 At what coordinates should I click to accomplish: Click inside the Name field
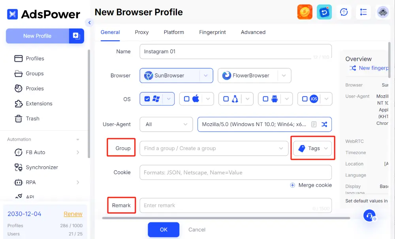(235, 51)
